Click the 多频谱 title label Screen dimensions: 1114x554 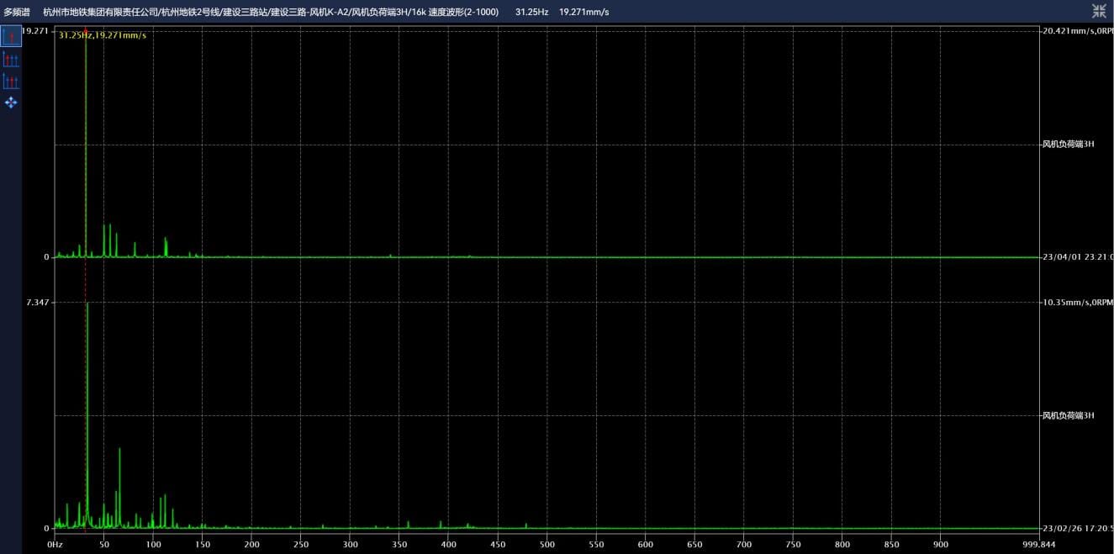click(17, 12)
